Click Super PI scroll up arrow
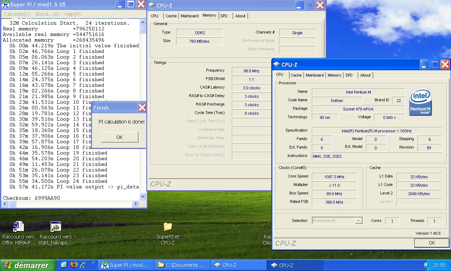 click(x=143, y=22)
